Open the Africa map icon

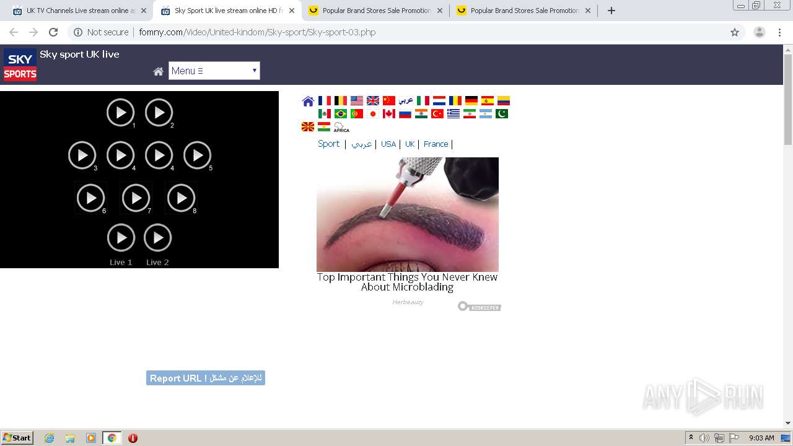(341, 127)
